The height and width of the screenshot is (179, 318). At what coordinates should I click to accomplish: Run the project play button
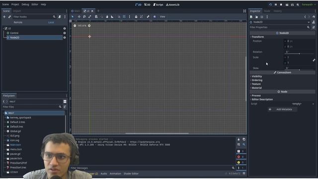click(270, 4)
